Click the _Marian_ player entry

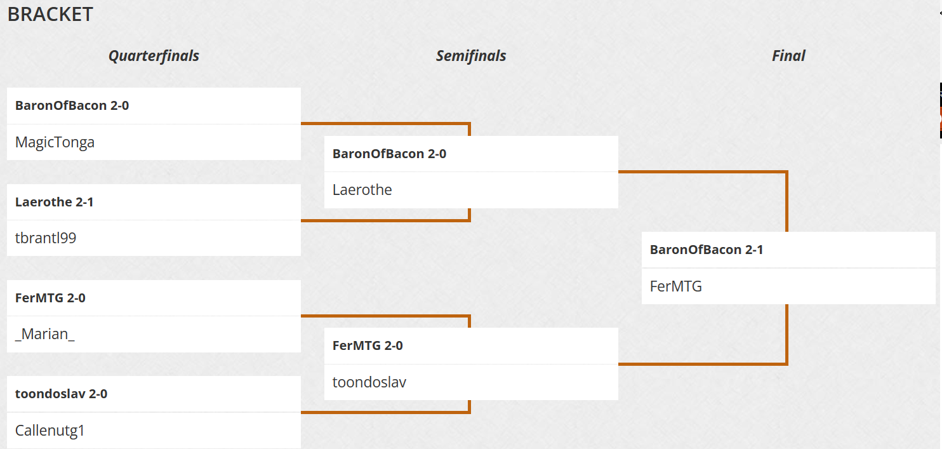pyautogui.click(x=44, y=334)
